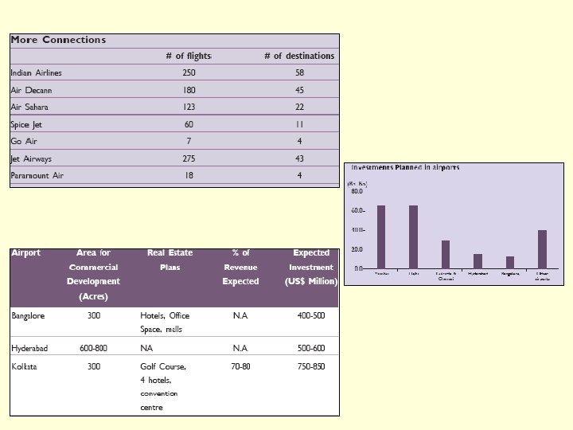Viewport: 573px width, 430px height.
Task: Select the Air Deccan flights value 180
Action: point(189,90)
